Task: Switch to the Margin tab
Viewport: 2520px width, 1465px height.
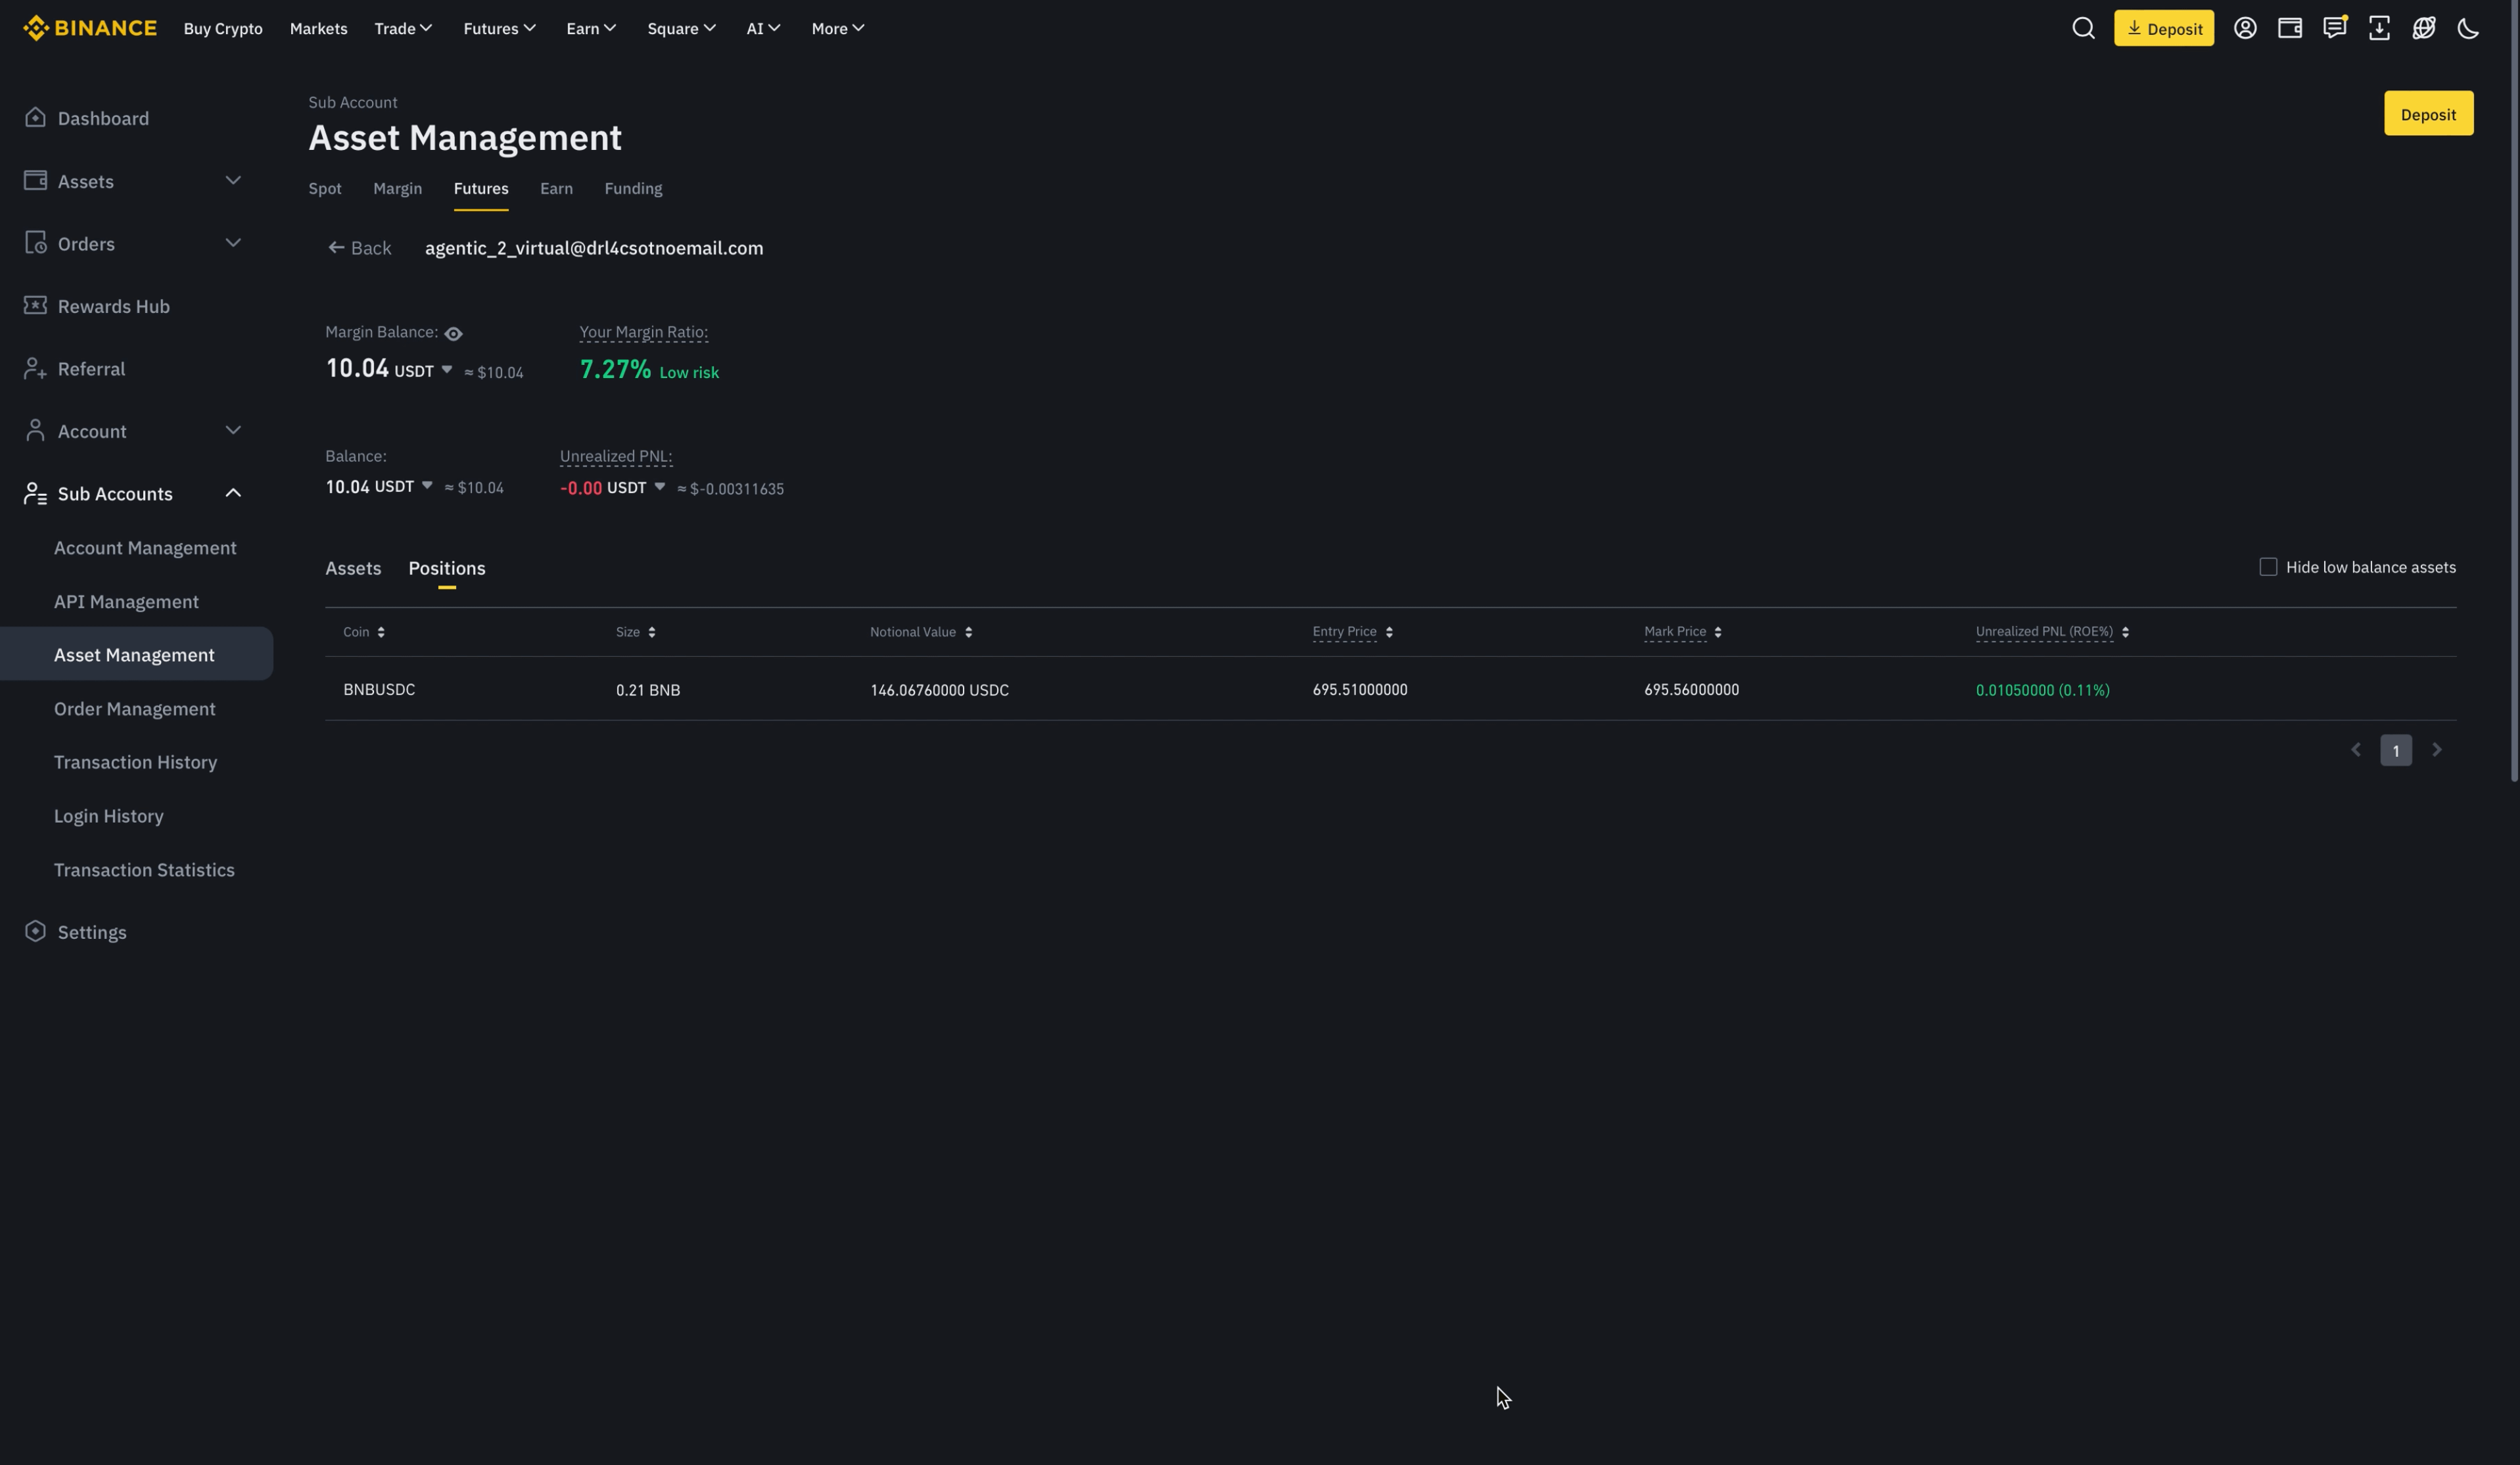Action: pos(397,188)
